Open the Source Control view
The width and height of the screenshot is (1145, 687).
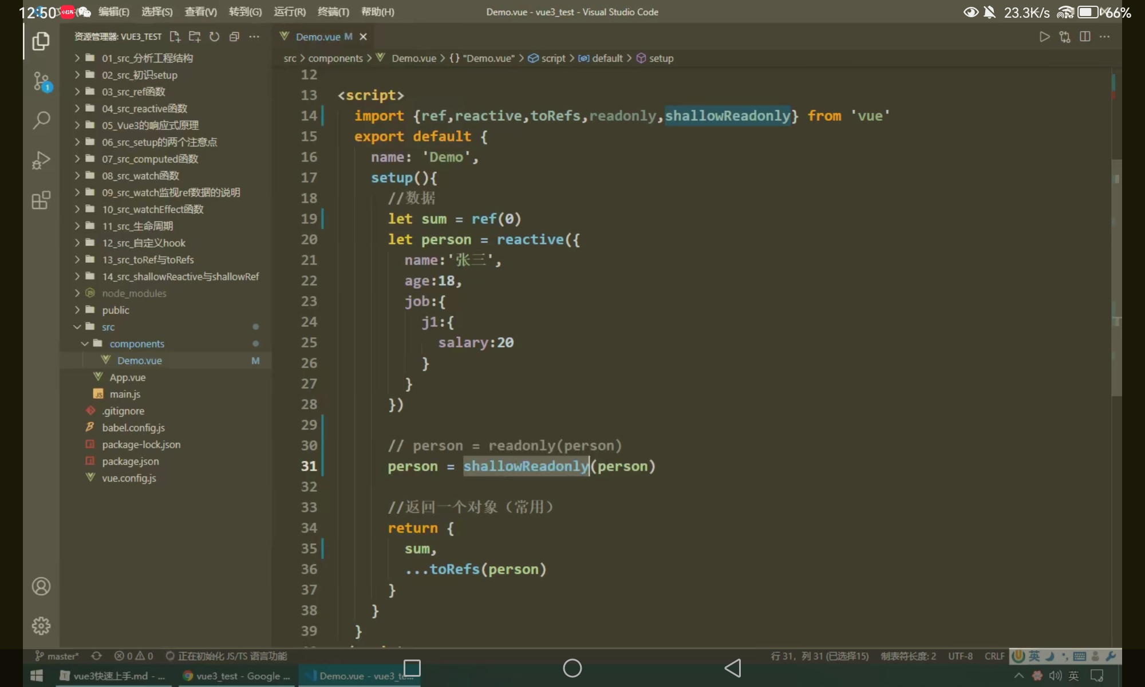coord(41,81)
